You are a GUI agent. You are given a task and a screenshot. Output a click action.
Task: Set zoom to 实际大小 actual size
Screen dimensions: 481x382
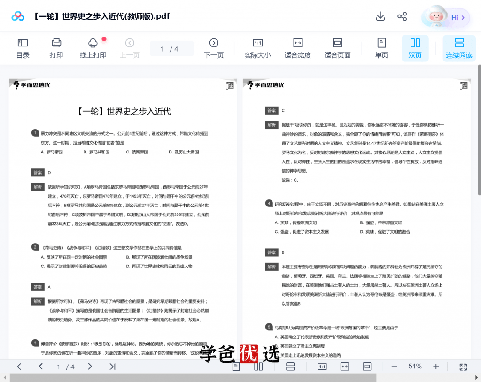pyautogui.click(x=258, y=48)
